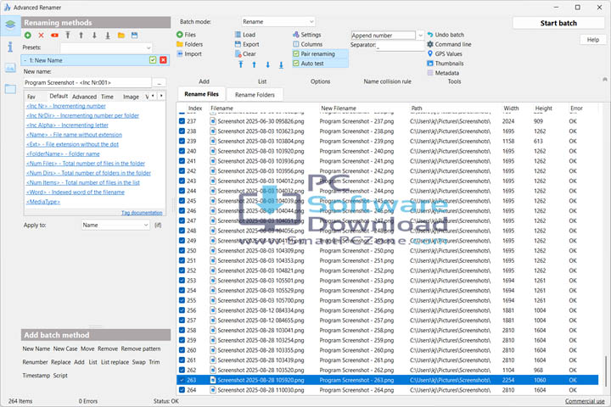Click Undo batch tool

446,35
